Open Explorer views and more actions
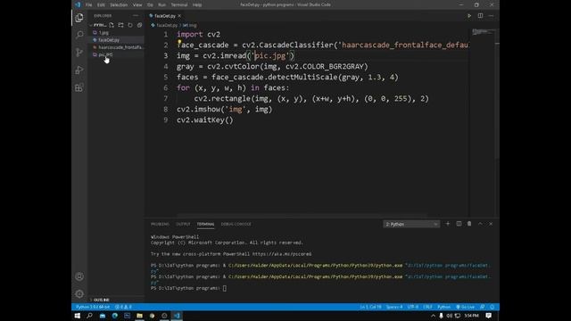The width and height of the screenshot is (571, 321). point(136,16)
